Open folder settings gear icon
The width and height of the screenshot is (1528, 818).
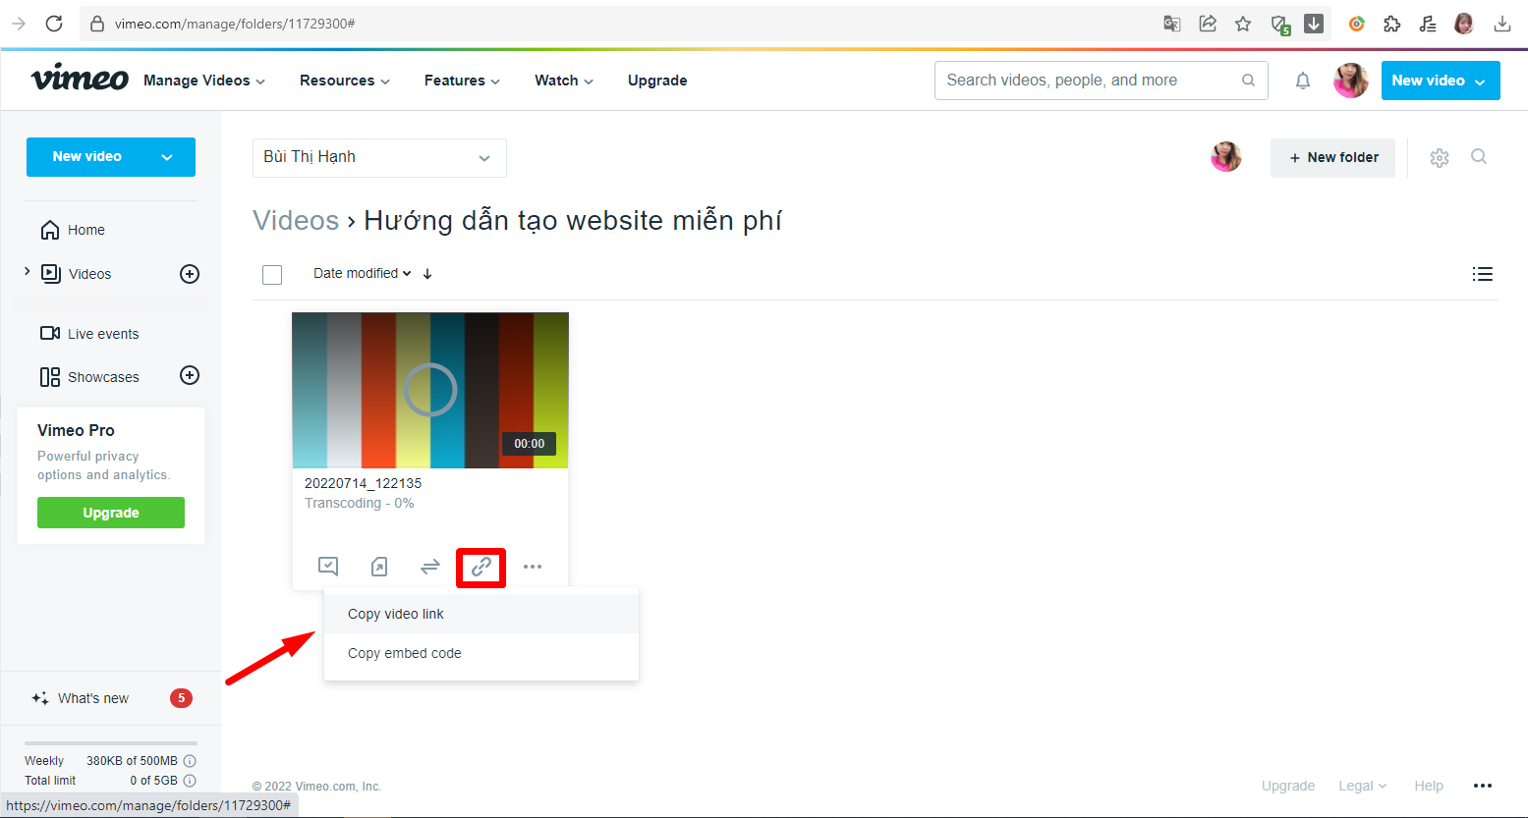coord(1439,157)
